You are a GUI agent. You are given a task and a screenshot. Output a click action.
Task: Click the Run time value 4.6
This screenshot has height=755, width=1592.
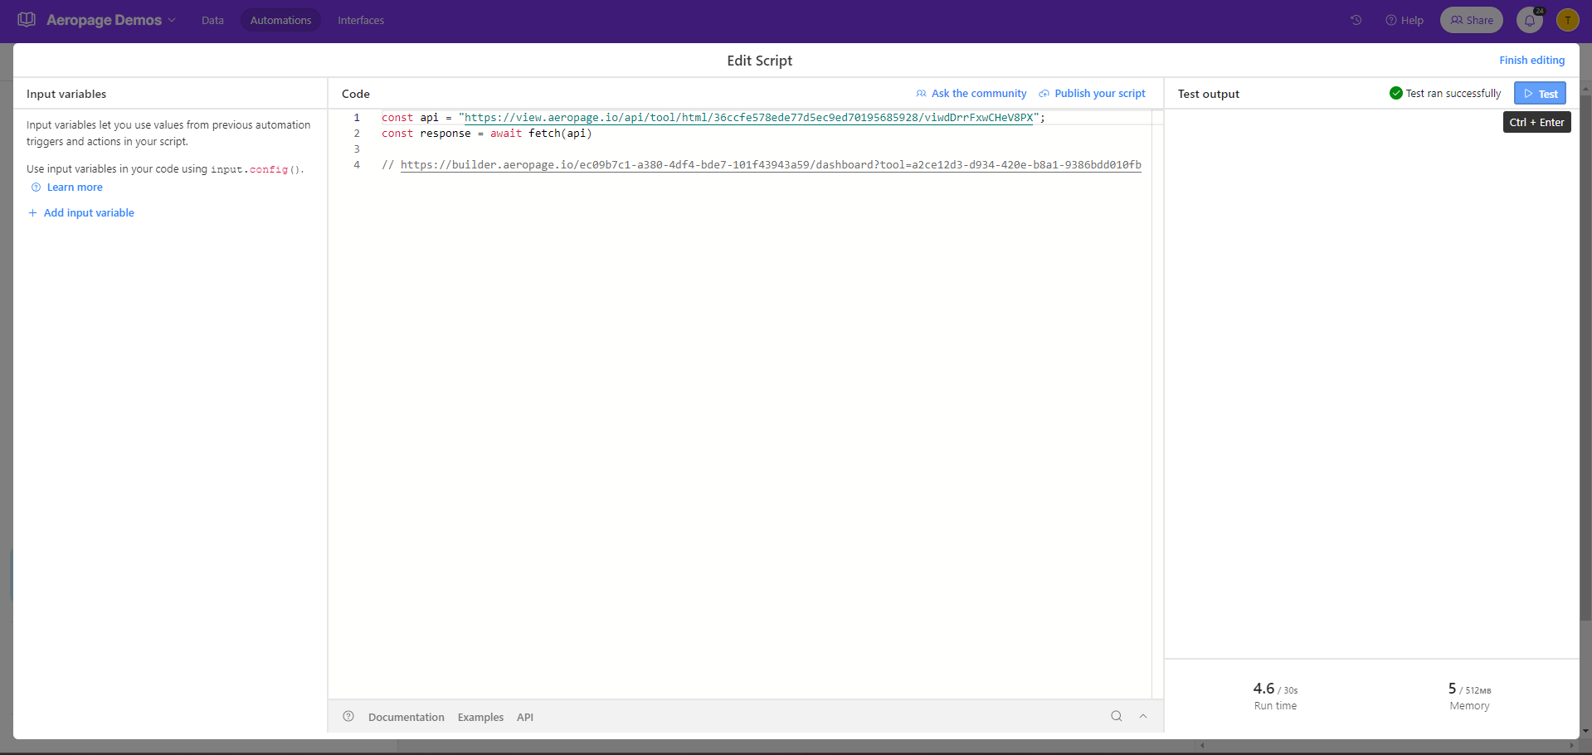(1263, 689)
